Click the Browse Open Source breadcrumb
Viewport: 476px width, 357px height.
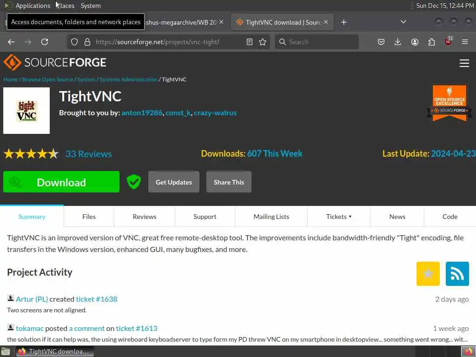(x=48, y=79)
